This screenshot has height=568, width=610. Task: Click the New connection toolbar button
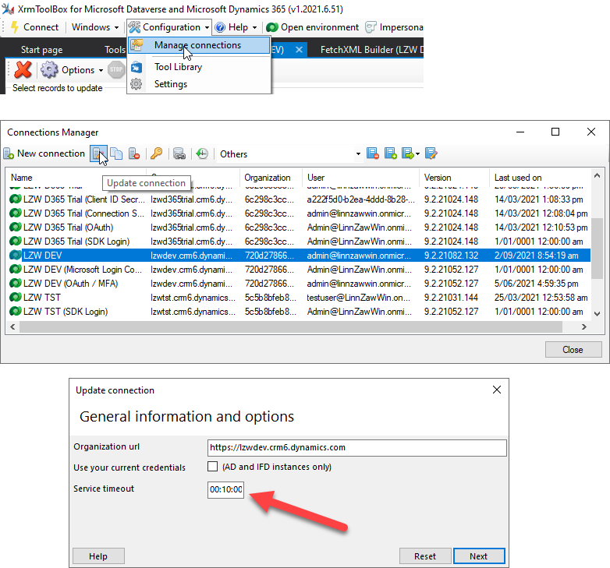point(44,153)
